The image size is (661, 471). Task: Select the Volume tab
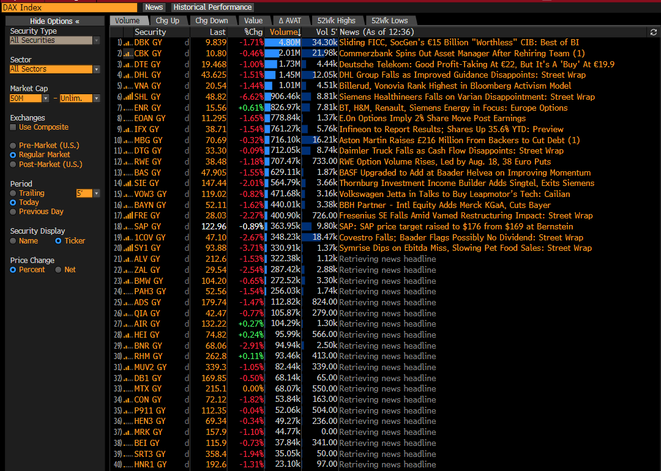click(x=127, y=21)
